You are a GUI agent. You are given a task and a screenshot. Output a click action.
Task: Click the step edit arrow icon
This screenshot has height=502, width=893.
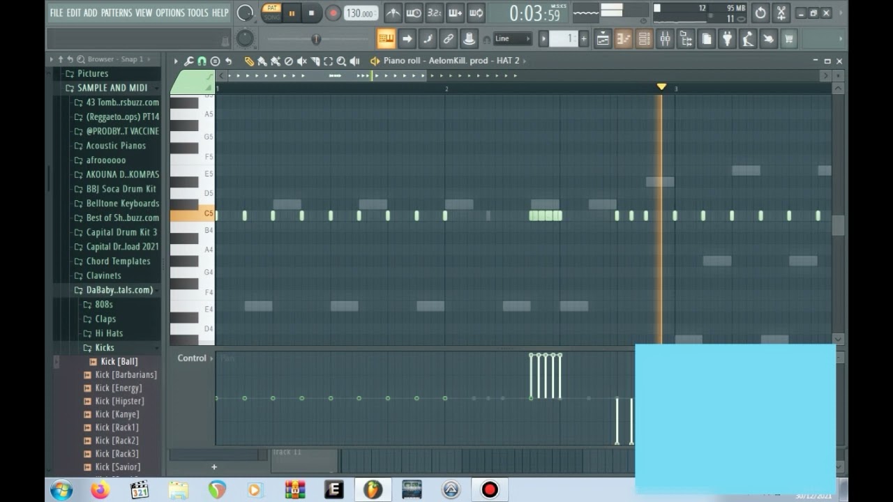click(407, 39)
